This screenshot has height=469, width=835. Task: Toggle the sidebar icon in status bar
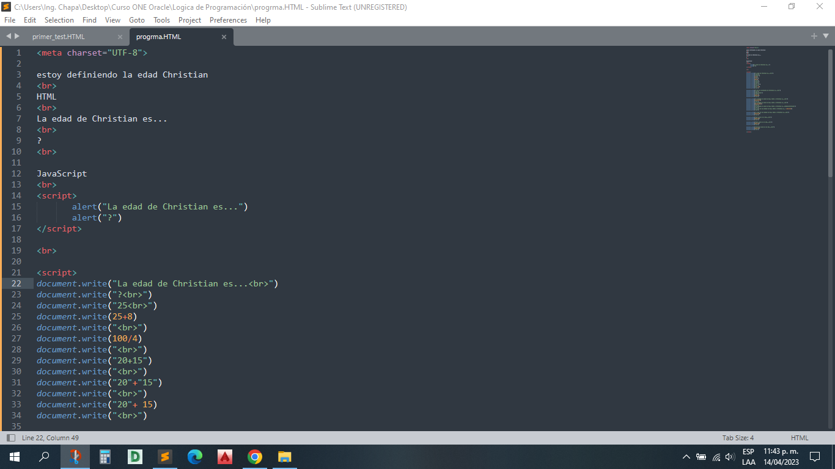[x=10, y=438]
